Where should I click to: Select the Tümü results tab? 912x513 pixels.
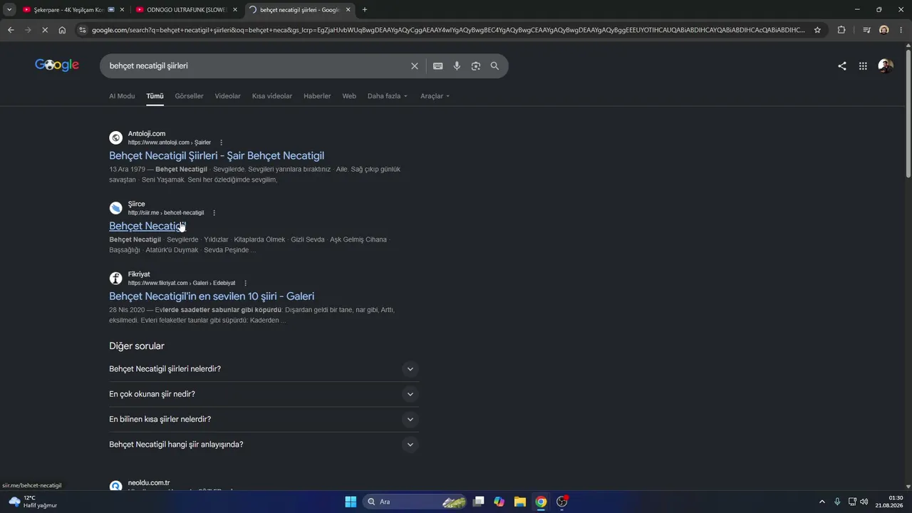[x=155, y=96]
